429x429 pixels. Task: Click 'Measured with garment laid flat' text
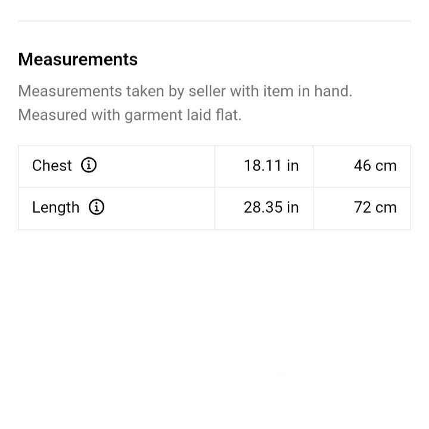tap(130, 115)
